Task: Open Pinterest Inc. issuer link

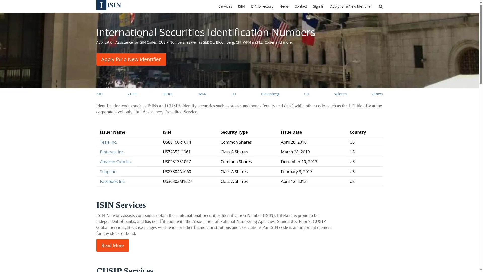Action: pyautogui.click(x=112, y=152)
